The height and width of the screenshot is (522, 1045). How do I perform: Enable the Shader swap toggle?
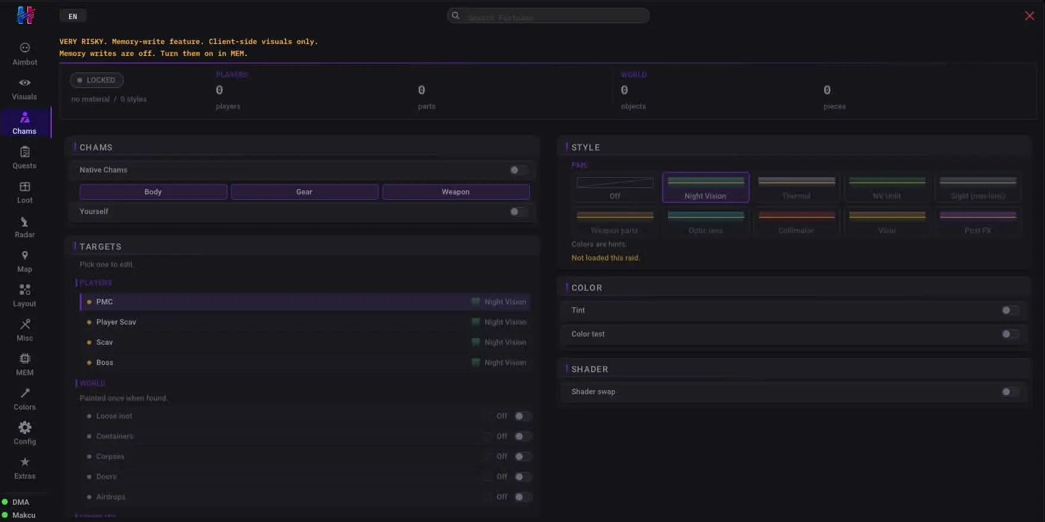coord(1010,392)
